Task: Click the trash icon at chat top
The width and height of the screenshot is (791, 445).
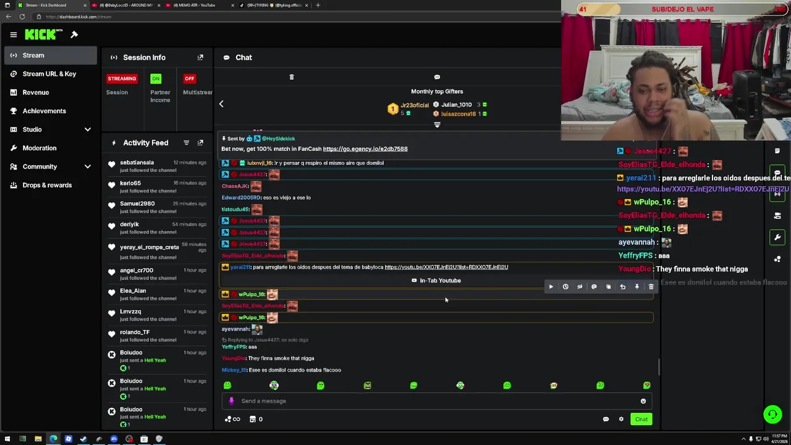Action: click(292, 77)
